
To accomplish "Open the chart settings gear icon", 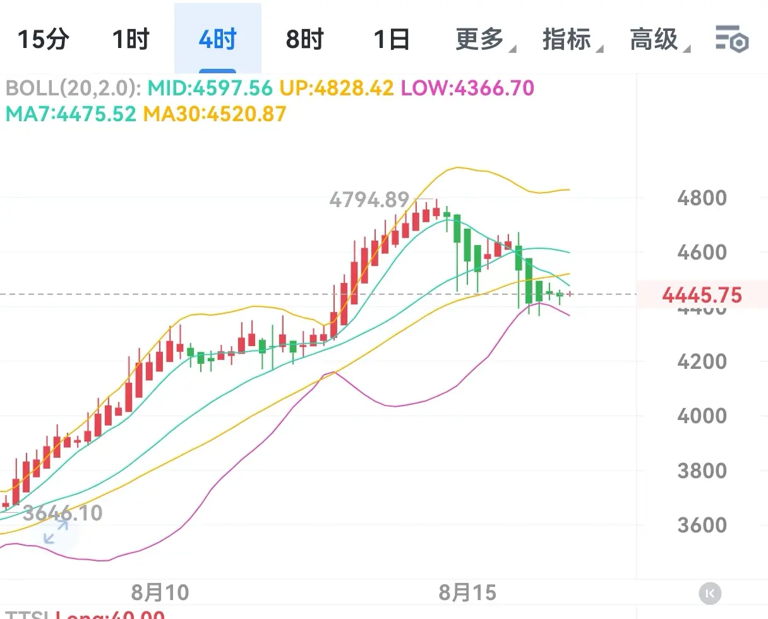I will tap(732, 39).
